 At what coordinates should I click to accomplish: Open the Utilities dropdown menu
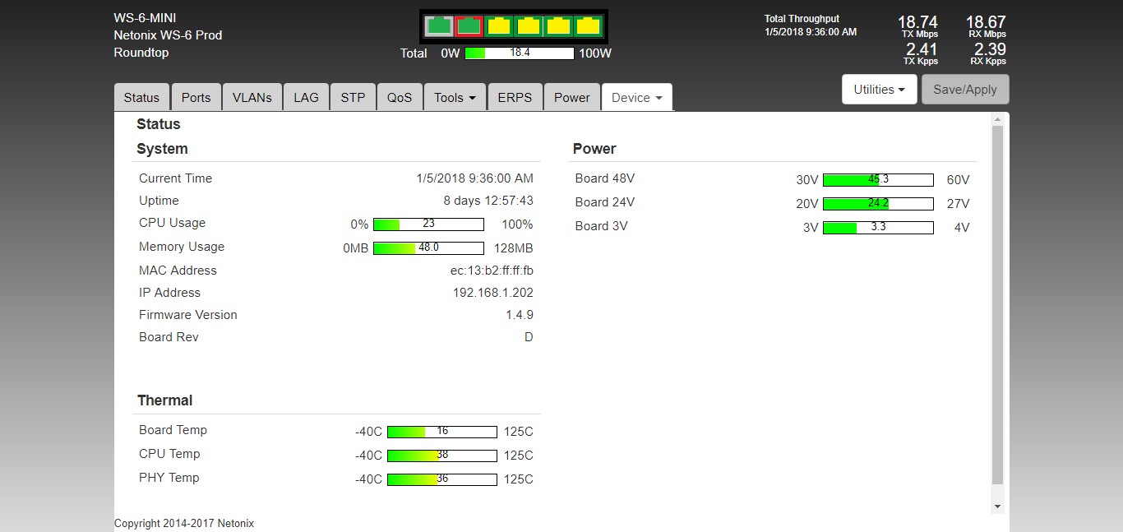pyautogui.click(x=879, y=90)
